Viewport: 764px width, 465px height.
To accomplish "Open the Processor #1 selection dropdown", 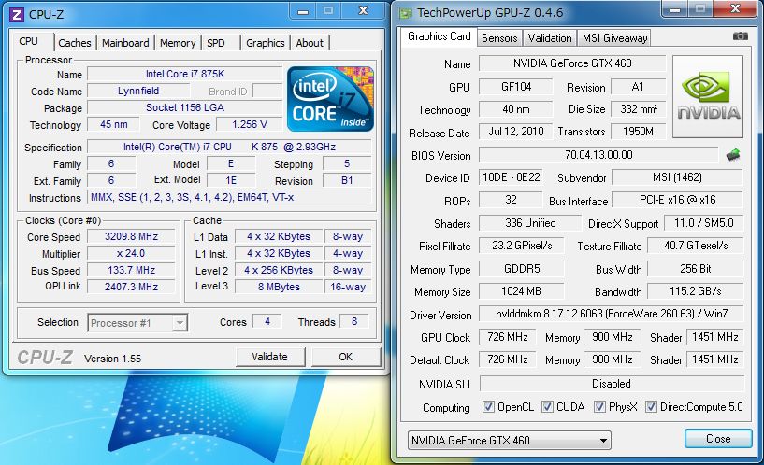I will point(137,323).
